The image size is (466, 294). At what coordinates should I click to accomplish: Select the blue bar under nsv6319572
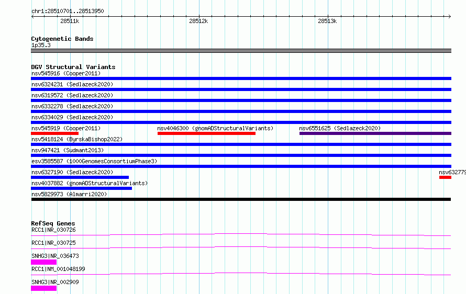click(x=241, y=100)
